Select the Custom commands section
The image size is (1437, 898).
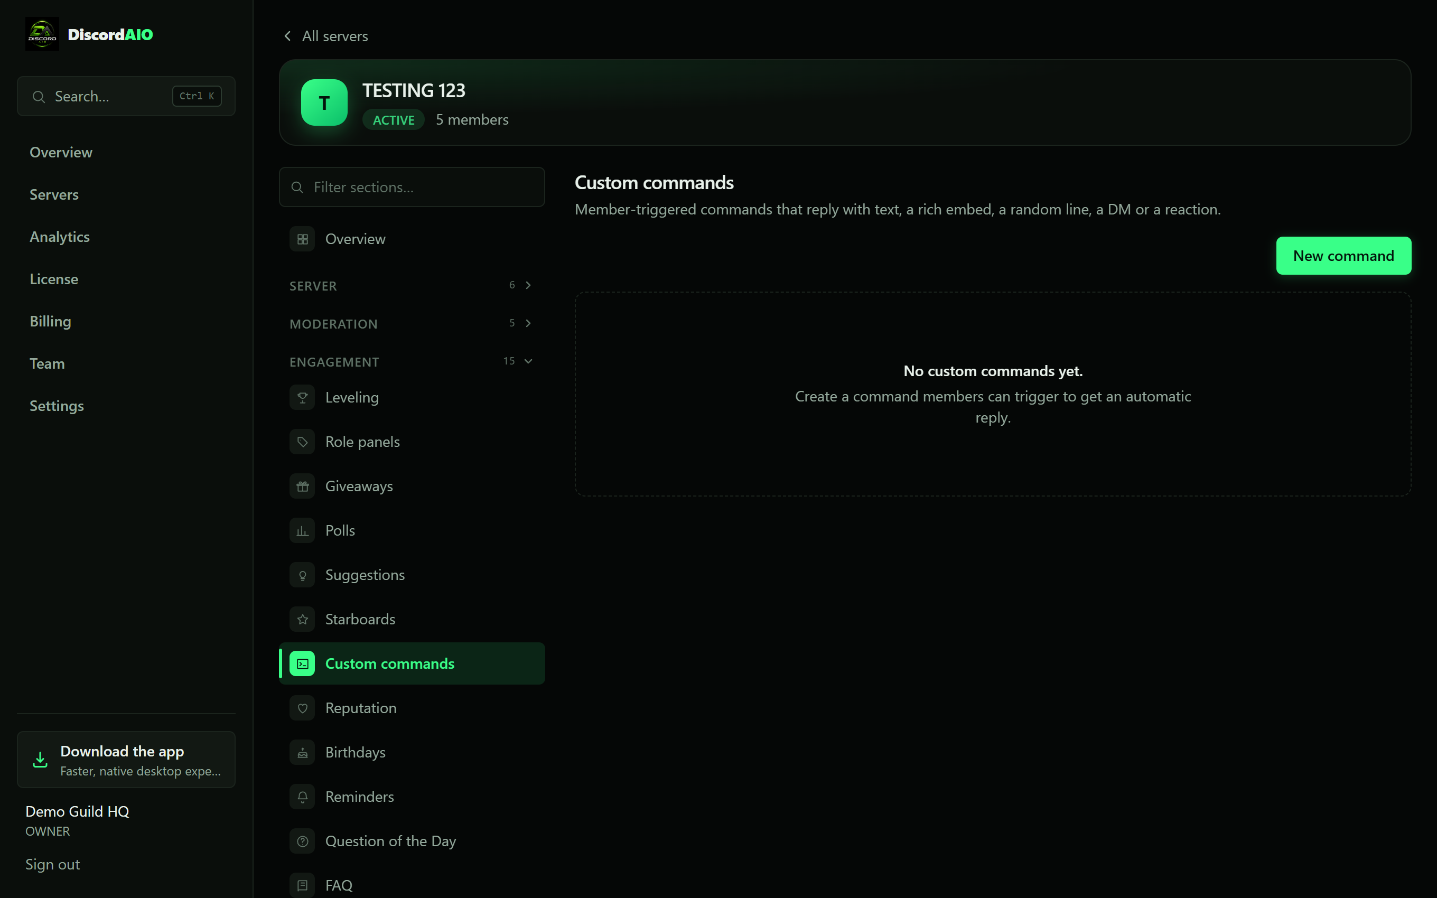pyautogui.click(x=412, y=663)
